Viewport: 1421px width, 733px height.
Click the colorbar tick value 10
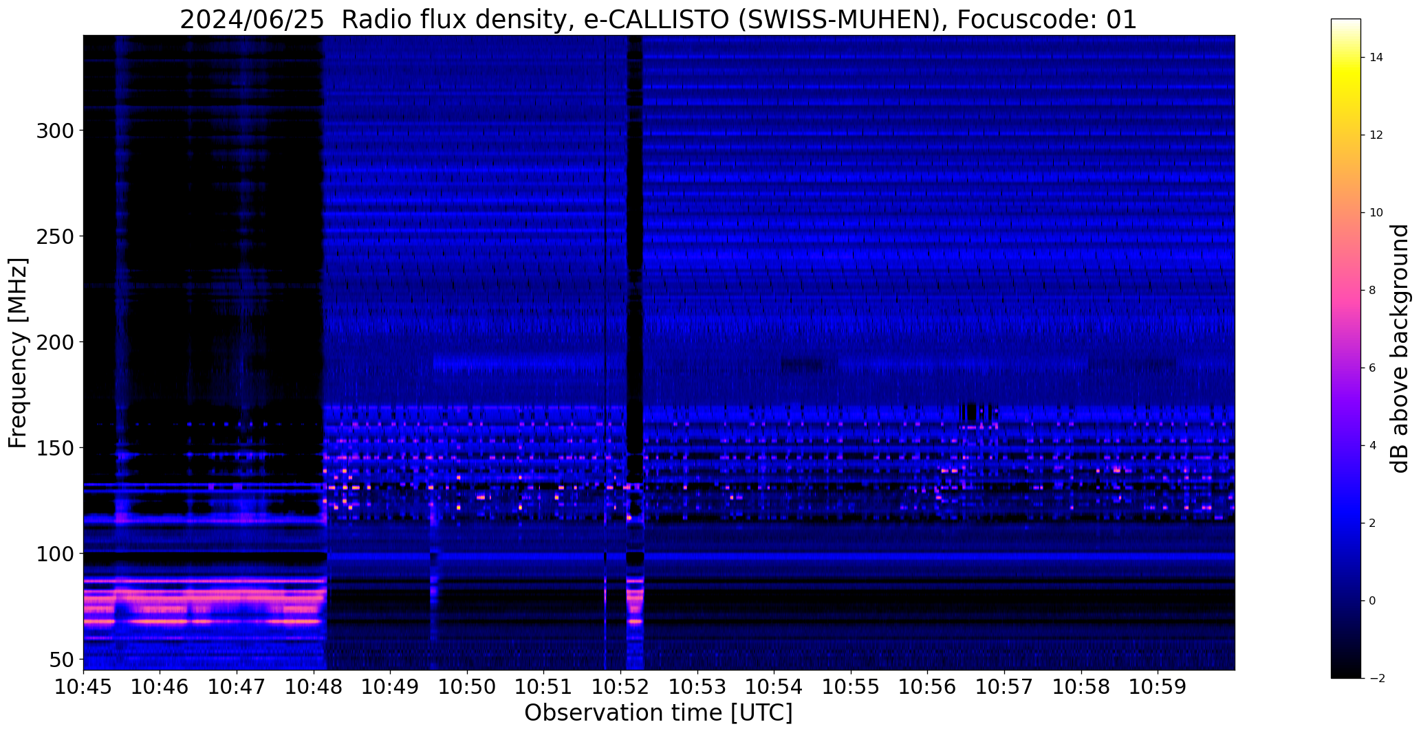pos(1376,213)
